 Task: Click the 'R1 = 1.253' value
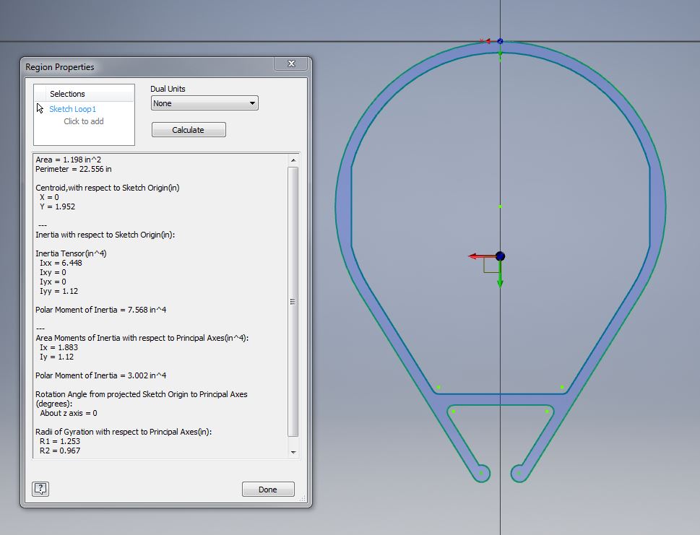point(60,441)
